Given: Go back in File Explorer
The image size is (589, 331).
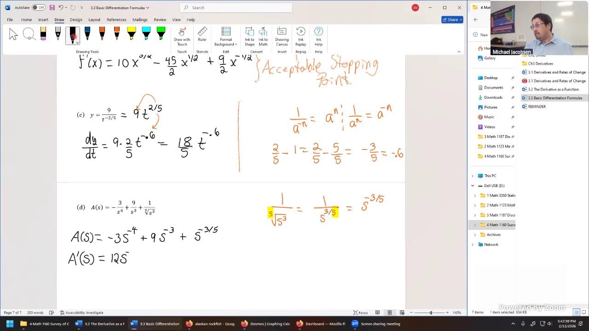Looking at the screenshot, I should [x=476, y=20].
